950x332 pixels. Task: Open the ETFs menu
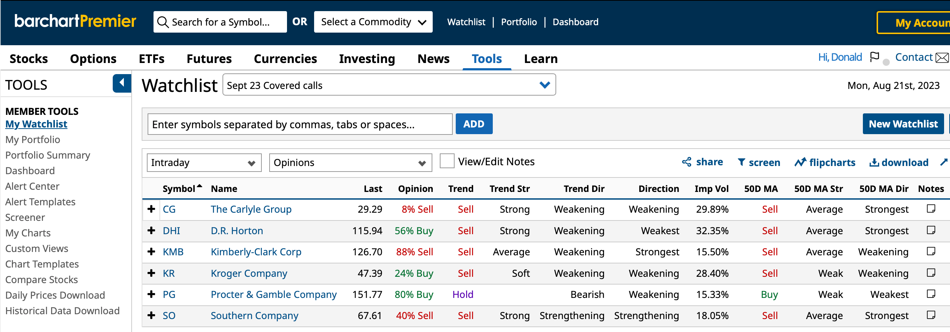click(151, 59)
